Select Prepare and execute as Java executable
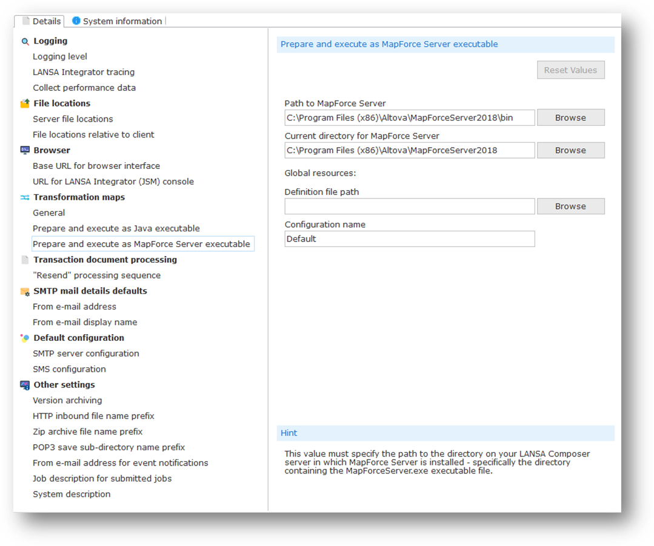Image resolution: width=654 pixels, height=546 pixels. 116,229
